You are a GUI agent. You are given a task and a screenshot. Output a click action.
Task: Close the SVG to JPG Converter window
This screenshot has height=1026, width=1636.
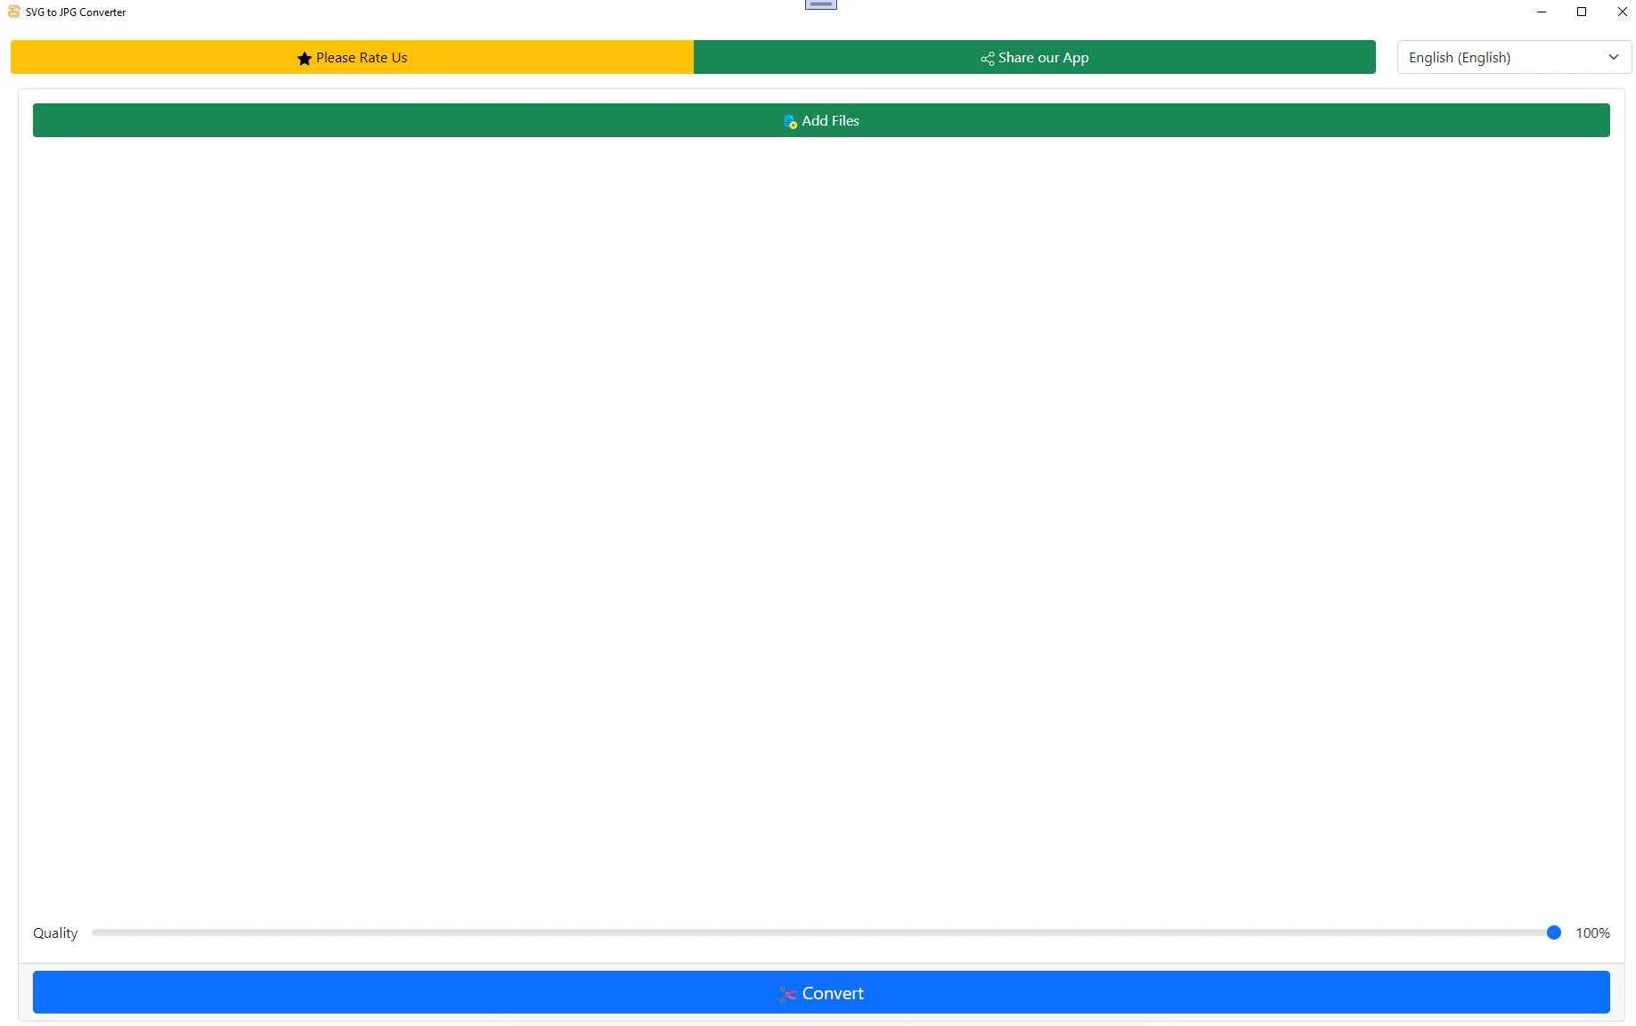(1622, 12)
